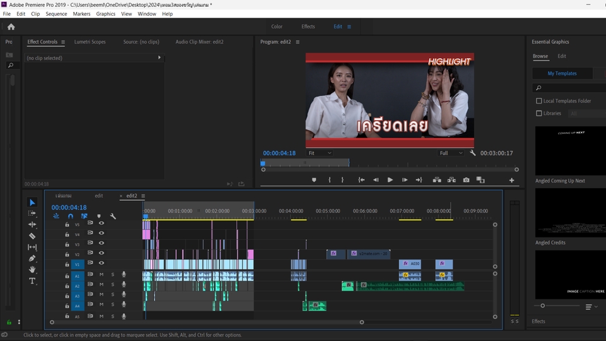Select the Pen tool
The height and width of the screenshot is (341, 606).
(x=32, y=258)
